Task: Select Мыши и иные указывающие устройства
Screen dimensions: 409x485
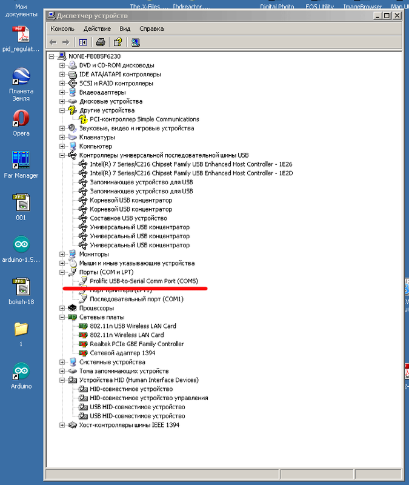Action: pos(137,263)
